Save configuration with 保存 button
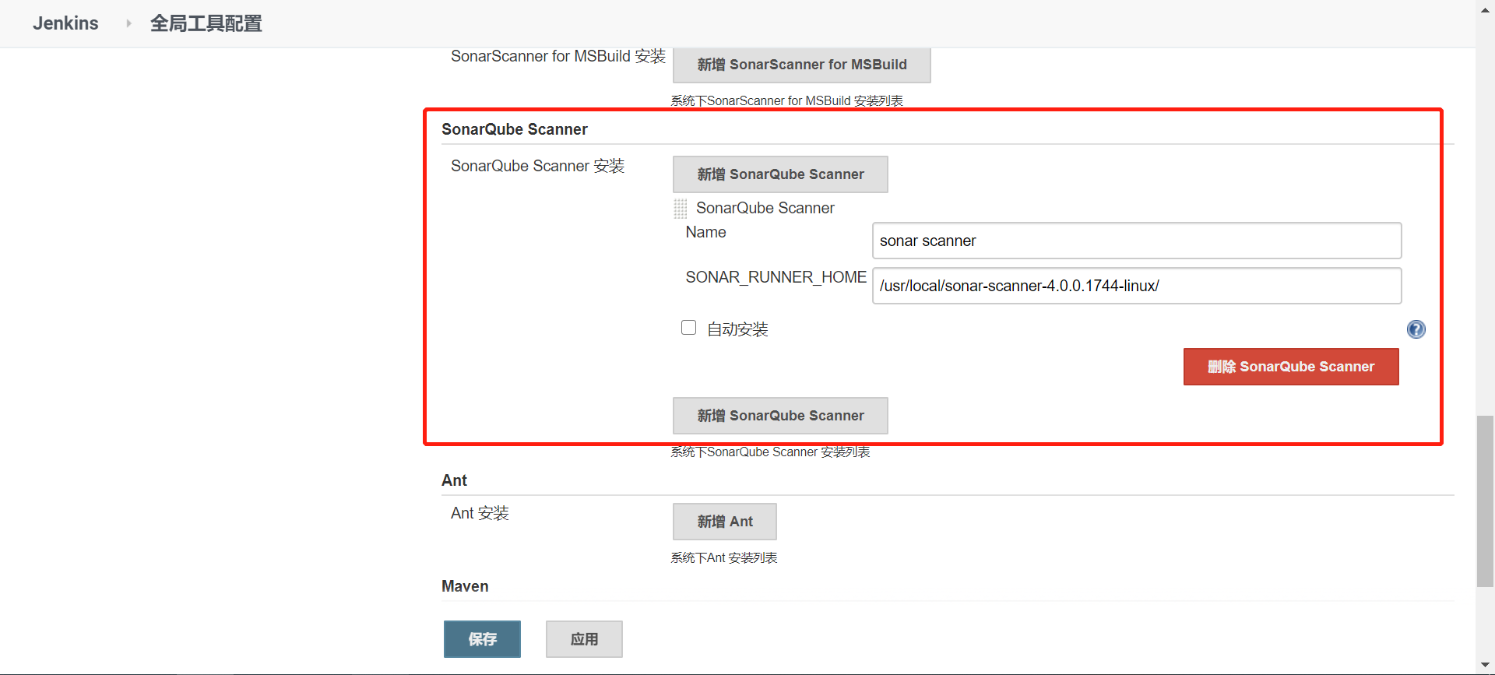The image size is (1495, 675). click(x=482, y=639)
